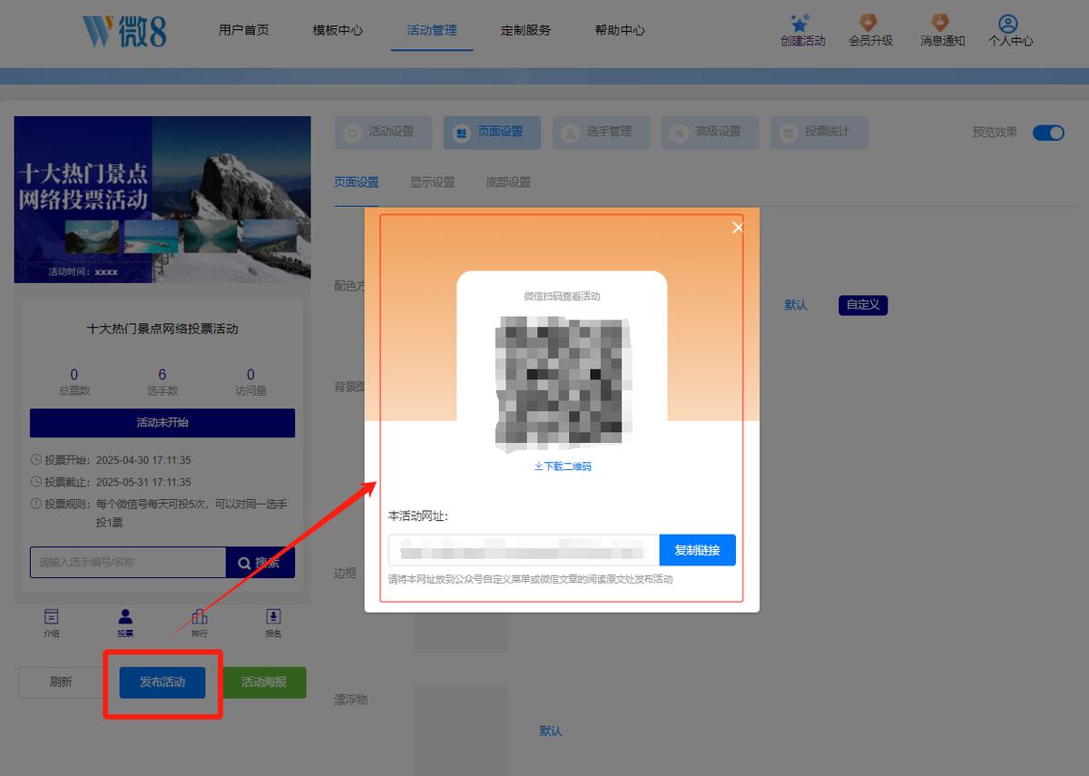Click the 活动未开始 status bar
The width and height of the screenshot is (1089, 776).
coord(162,423)
